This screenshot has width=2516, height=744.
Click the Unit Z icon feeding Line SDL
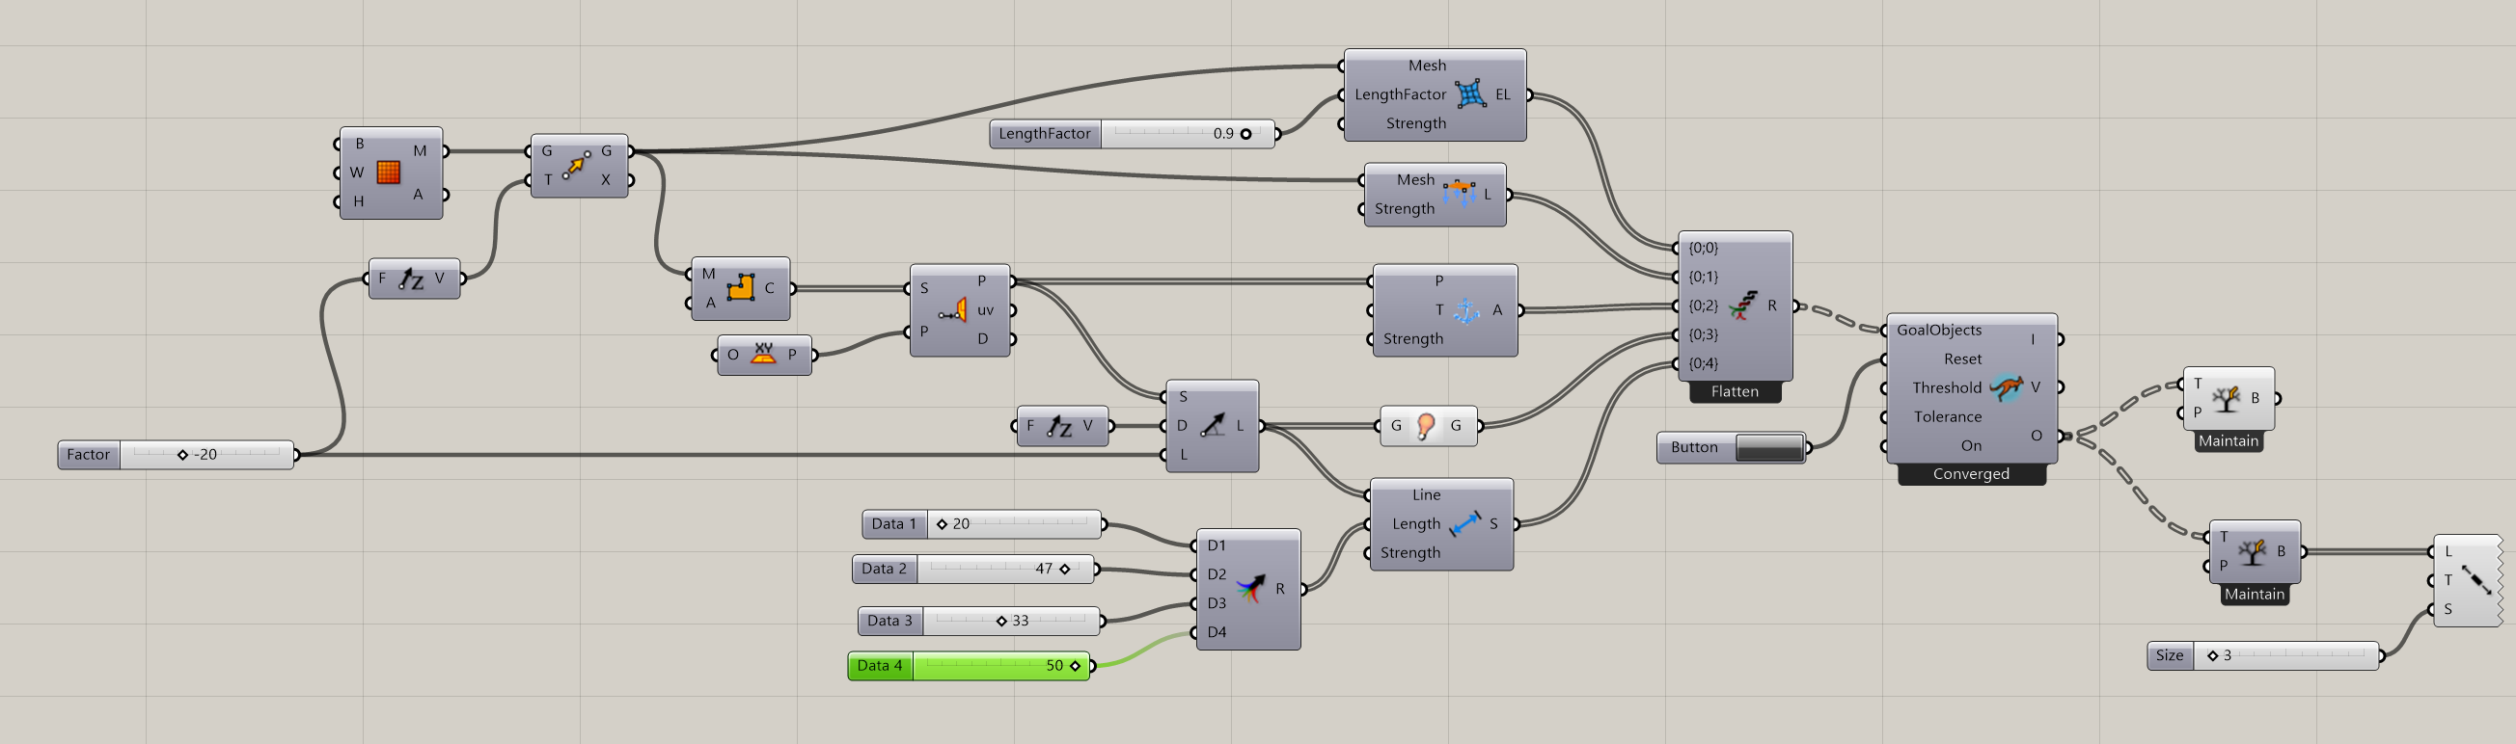point(1059,426)
